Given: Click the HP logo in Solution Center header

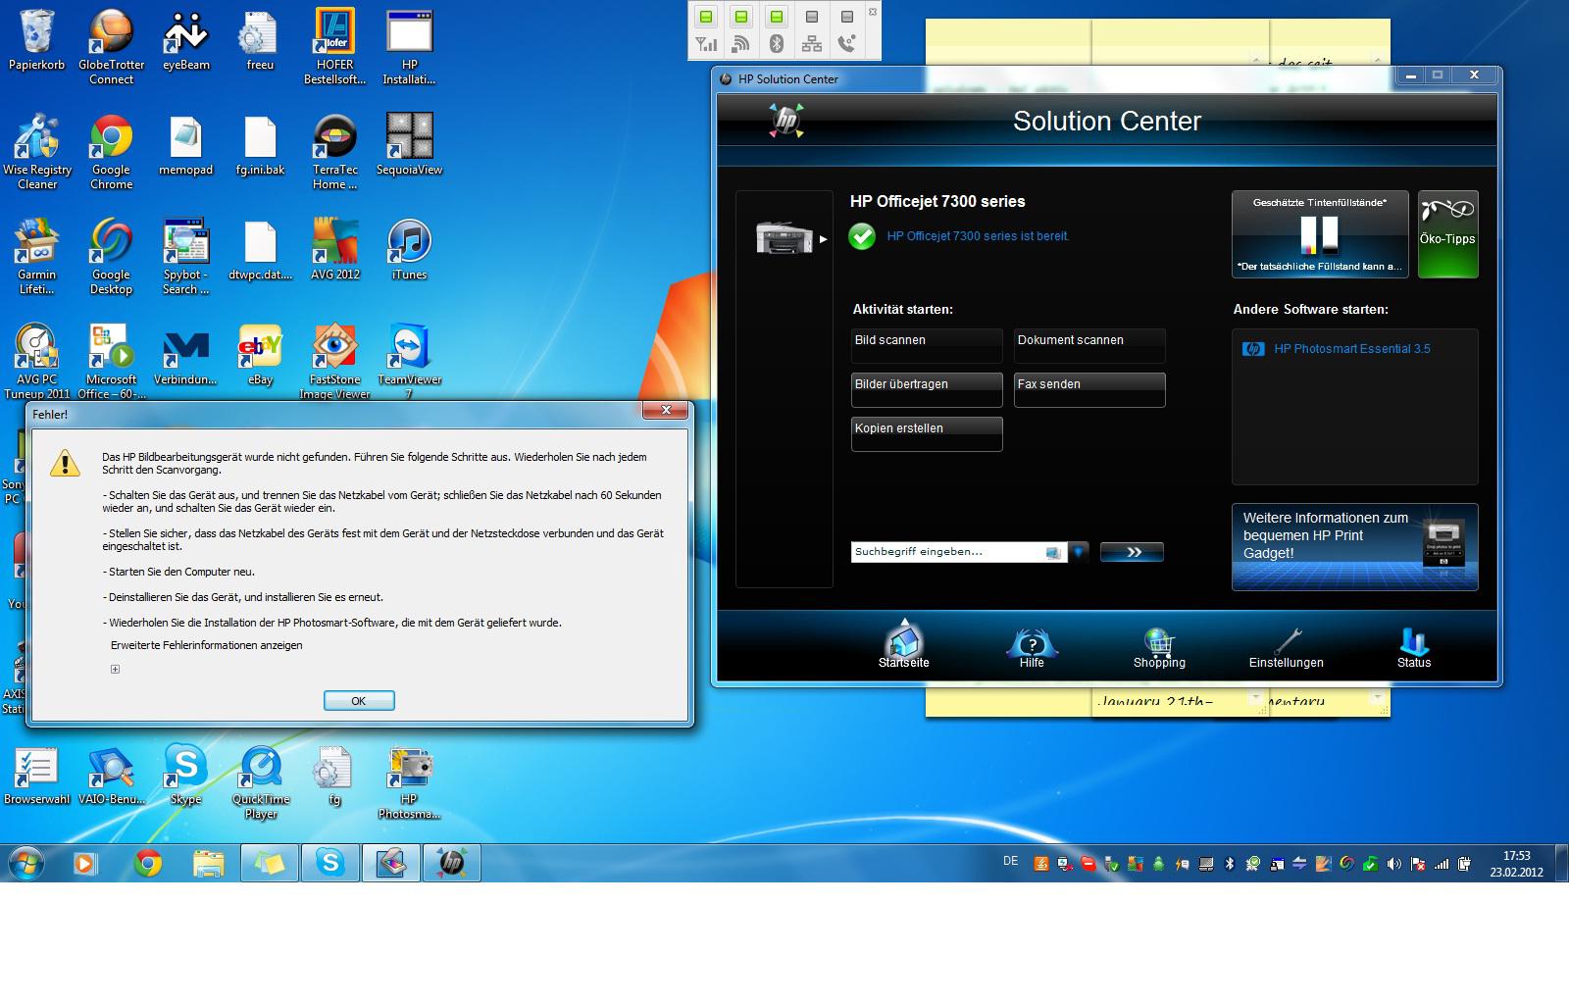Looking at the screenshot, I should (x=784, y=121).
